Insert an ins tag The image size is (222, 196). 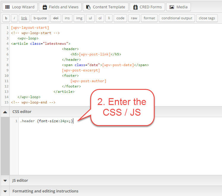(x=67, y=18)
